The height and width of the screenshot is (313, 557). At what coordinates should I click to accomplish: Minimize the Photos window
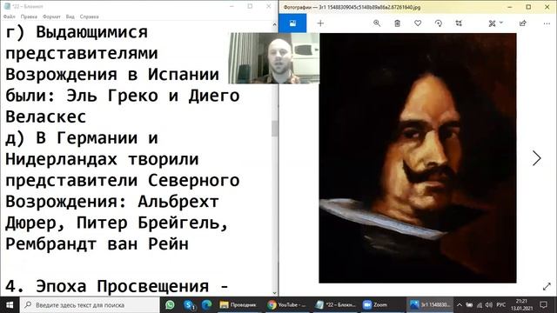pos(510,7)
